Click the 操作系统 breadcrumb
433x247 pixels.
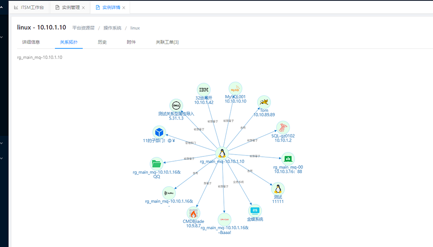pos(112,28)
